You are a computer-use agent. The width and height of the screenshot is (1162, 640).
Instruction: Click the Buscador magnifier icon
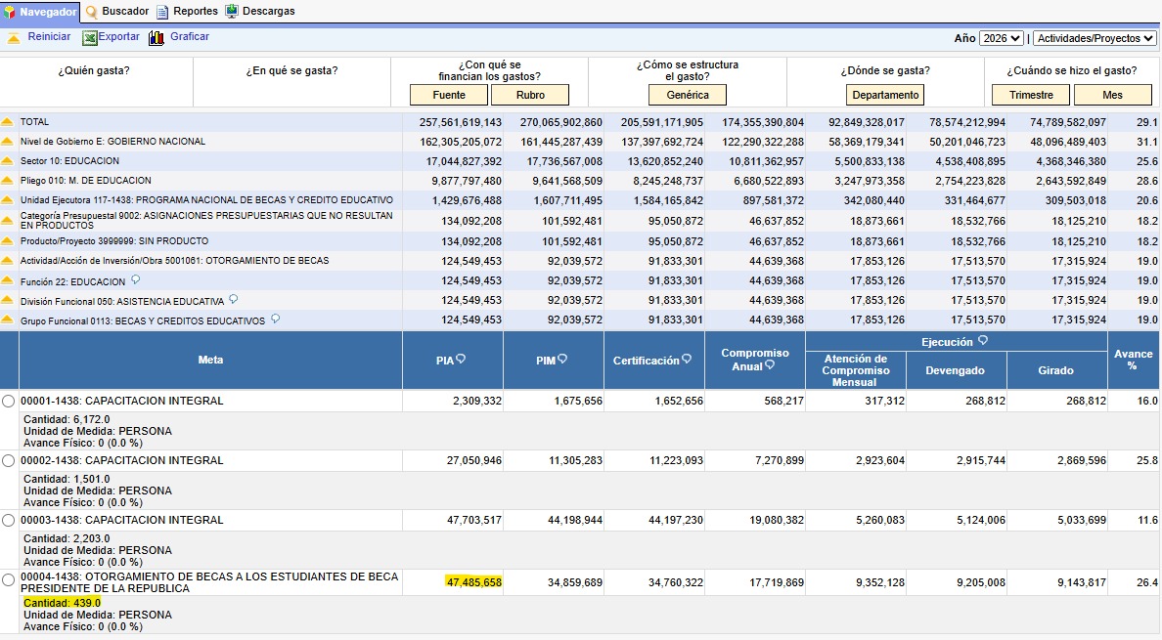[x=92, y=12]
